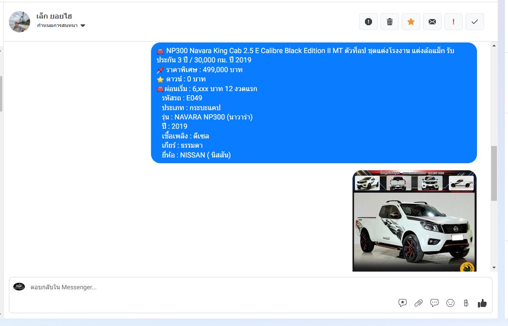Select the เชื้อเพลิง : ดีเซล line

[185, 136]
